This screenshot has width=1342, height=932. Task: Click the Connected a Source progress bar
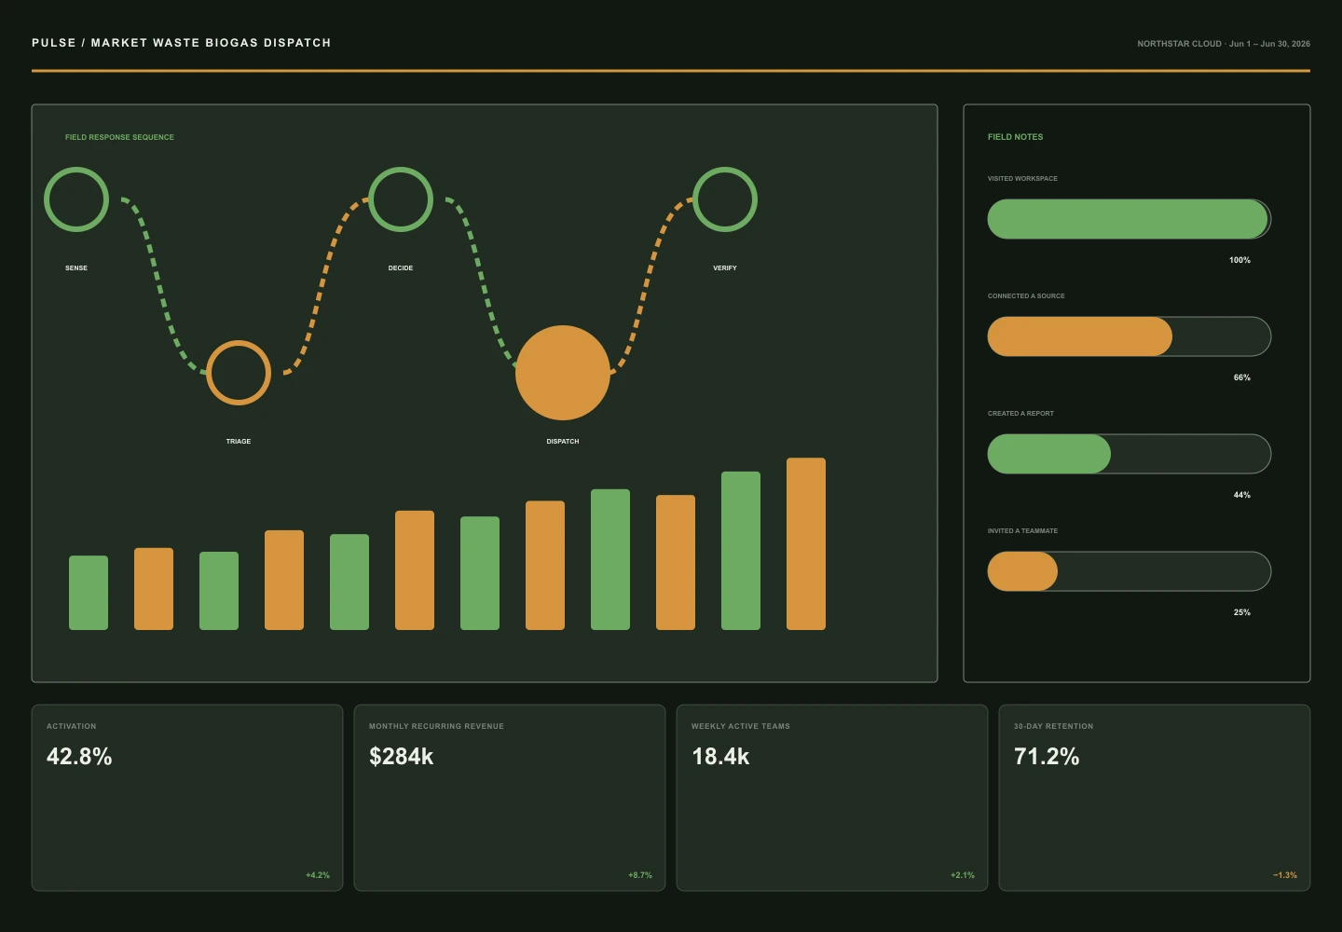tap(1130, 336)
